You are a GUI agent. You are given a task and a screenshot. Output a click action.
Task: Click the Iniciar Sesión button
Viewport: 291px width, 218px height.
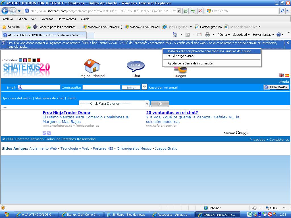[276, 87]
